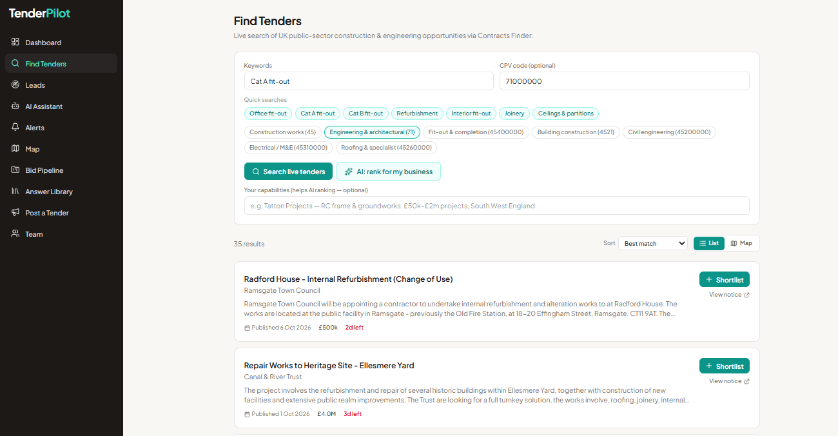Select Interior fit-out quick search chip

(471, 114)
